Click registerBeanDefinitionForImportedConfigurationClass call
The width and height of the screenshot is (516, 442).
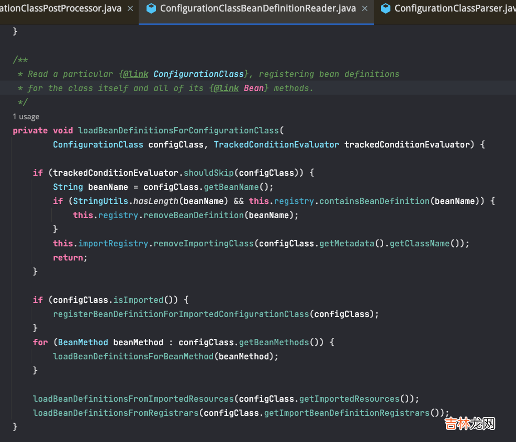click(x=181, y=314)
